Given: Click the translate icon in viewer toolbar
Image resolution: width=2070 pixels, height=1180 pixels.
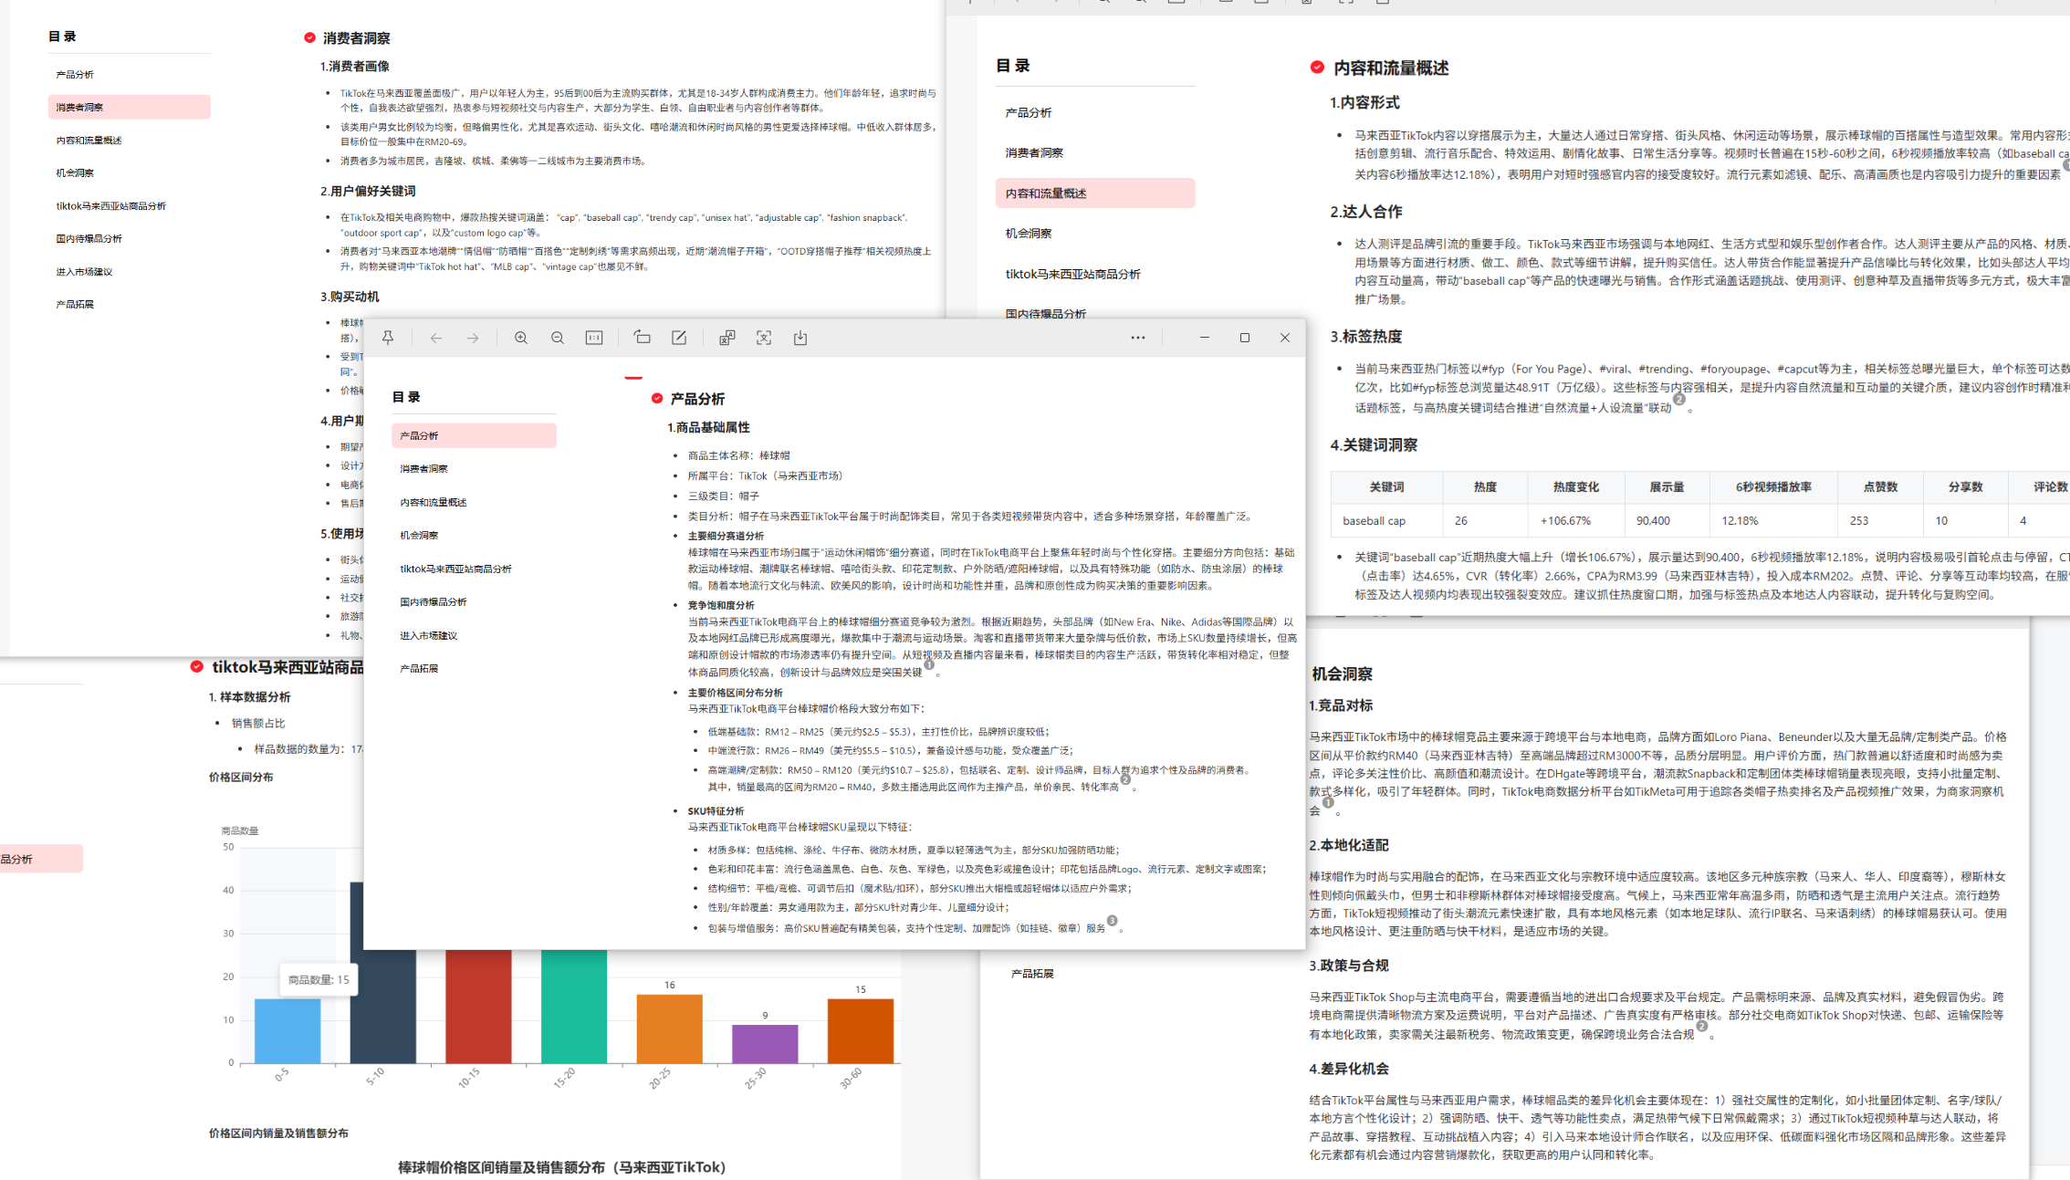Looking at the screenshot, I should [x=727, y=338].
